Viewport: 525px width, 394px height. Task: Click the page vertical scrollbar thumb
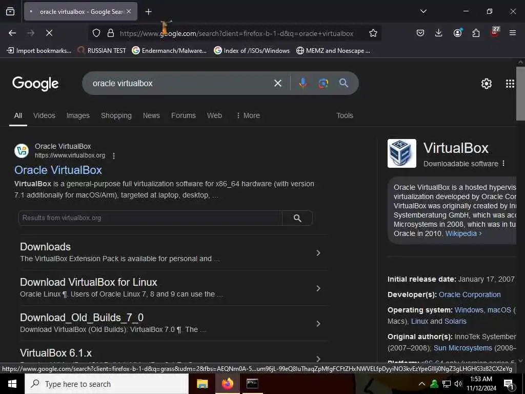coord(520,93)
